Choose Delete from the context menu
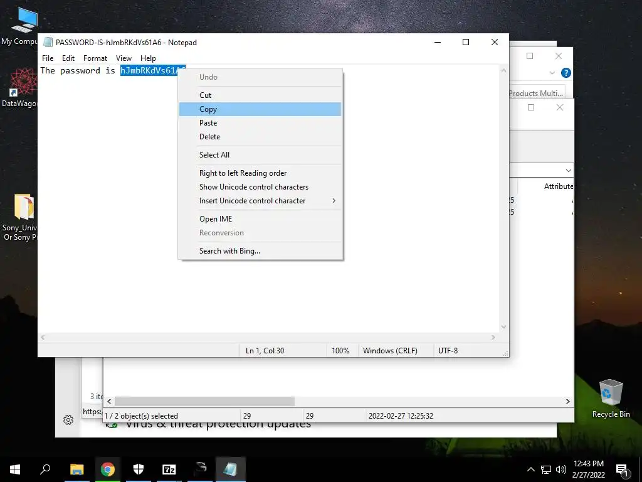The height and width of the screenshot is (482, 642). 260,136
